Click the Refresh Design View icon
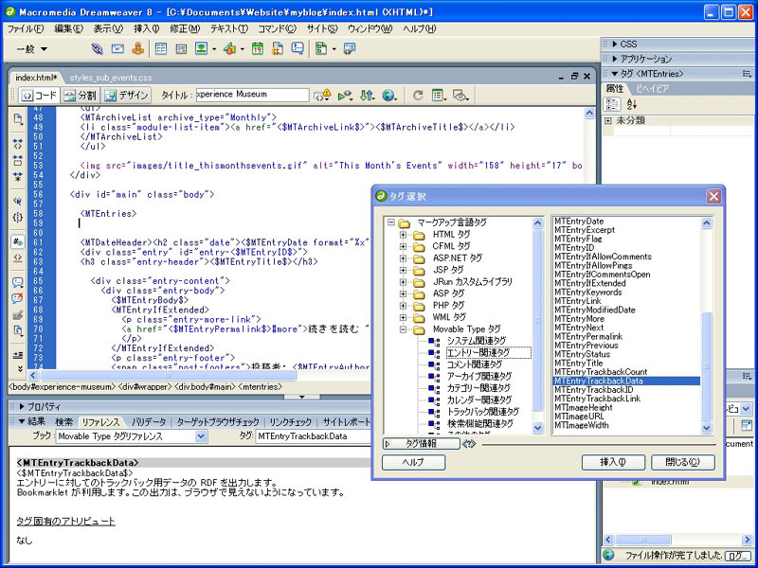The height and width of the screenshot is (568, 758). click(418, 96)
